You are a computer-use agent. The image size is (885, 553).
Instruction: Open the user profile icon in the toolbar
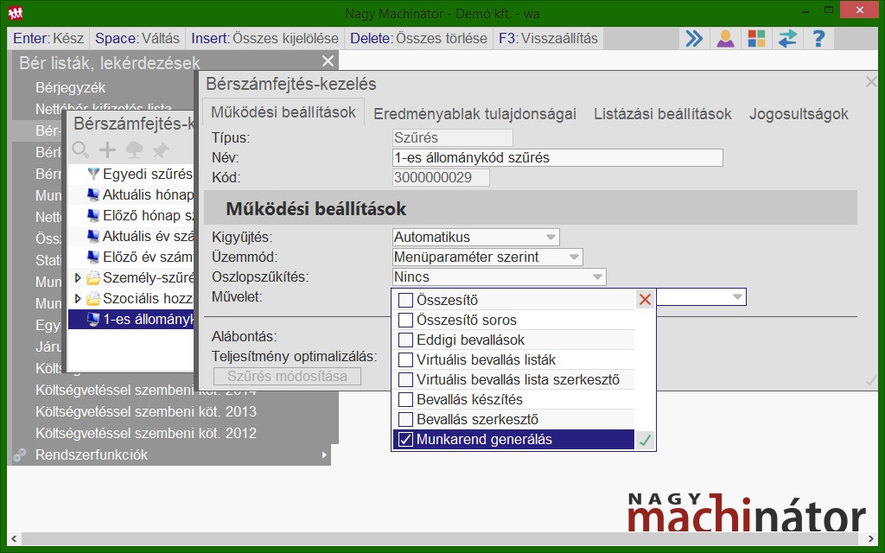pos(725,38)
